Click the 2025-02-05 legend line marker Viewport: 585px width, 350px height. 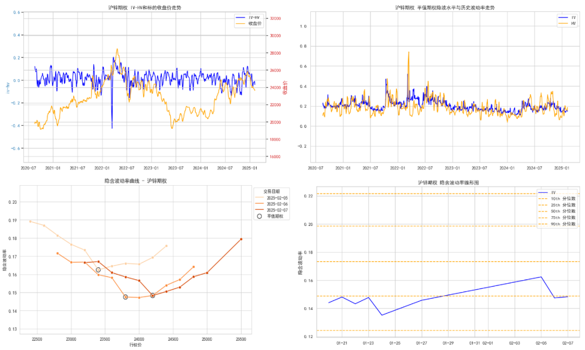click(x=259, y=197)
